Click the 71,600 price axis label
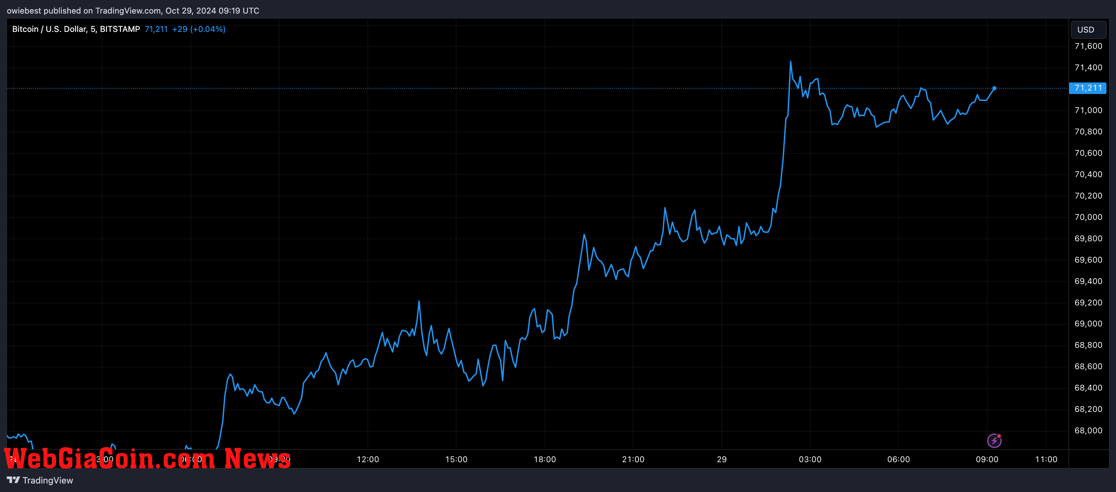The width and height of the screenshot is (1116, 492). point(1088,46)
